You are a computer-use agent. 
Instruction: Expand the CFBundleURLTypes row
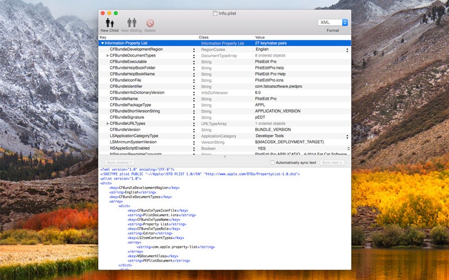pyautogui.click(x=108, y=123)
